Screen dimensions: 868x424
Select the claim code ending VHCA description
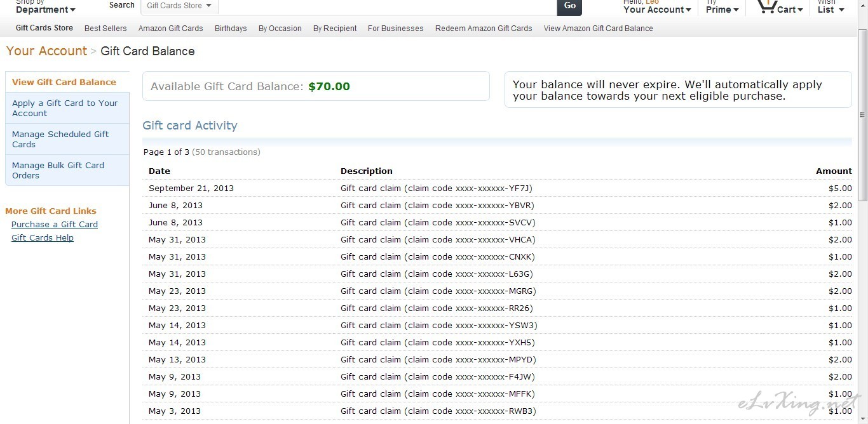coord(438,239)
